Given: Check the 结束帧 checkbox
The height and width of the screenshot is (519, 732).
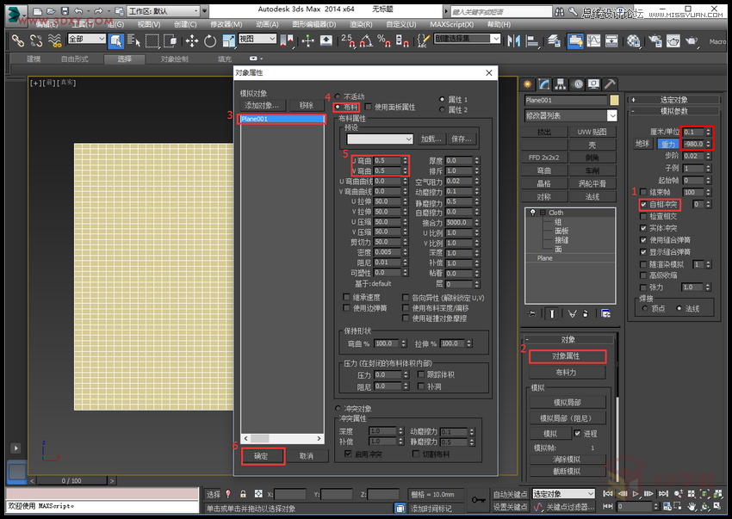Looking at the screenshot, I should [x=643, y=192].
